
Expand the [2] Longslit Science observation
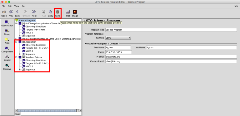[17, 39]
